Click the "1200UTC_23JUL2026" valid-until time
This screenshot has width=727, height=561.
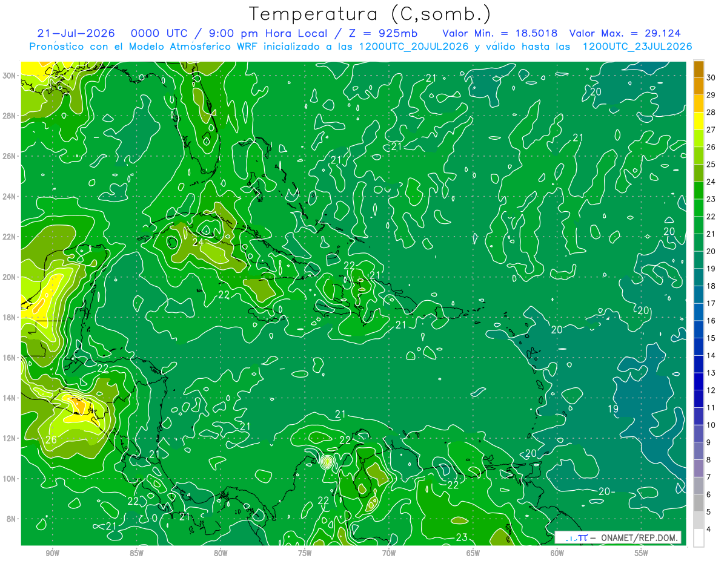click(x=637, y=47)
